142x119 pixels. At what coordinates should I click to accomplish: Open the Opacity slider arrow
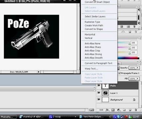click(x=138, y=68)
